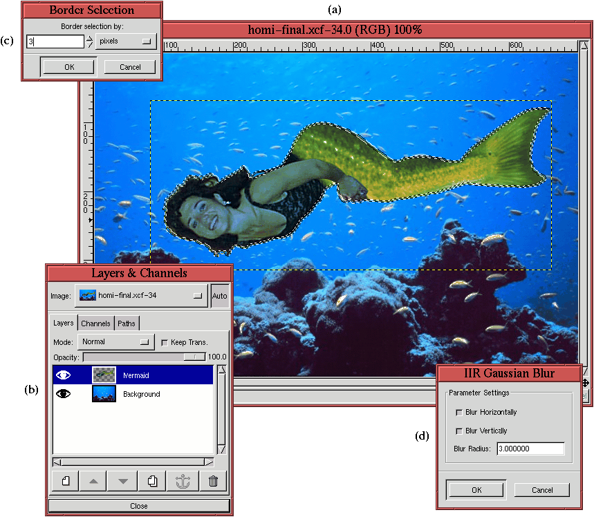This screenshot has height=517, width=594.
Task: Switch to the Paths tab
Action: pyautogui.click(x=127, y=323)
